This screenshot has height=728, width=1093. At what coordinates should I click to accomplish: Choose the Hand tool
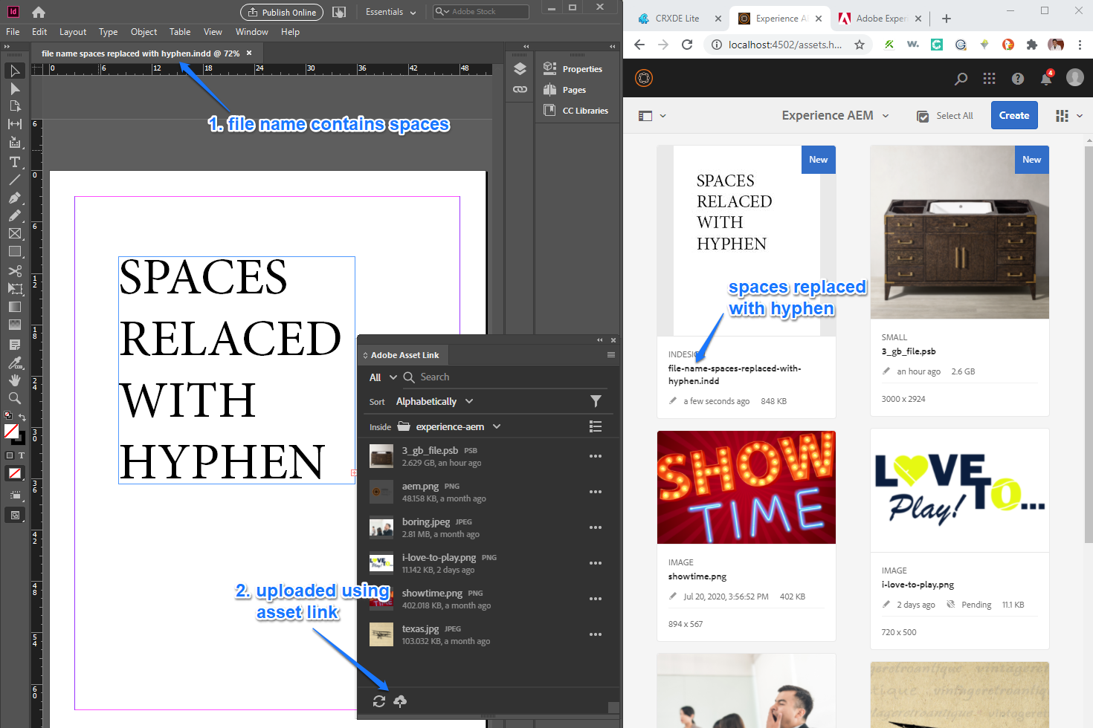pyautogui.click(x=14, y=380)
